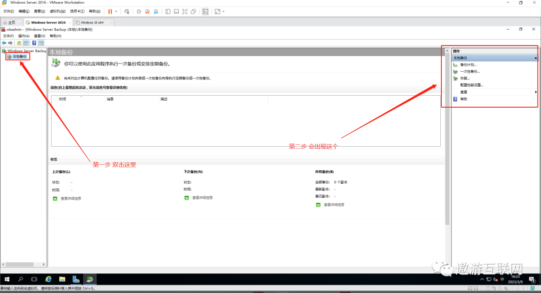The image size is (541, 293).
Task: Open the taskbar search magnifier icon
Action: tap(21, 279)
